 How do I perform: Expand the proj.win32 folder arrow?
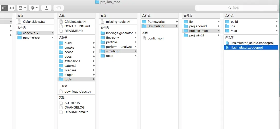pyautogui.click(x=219, y=35)
